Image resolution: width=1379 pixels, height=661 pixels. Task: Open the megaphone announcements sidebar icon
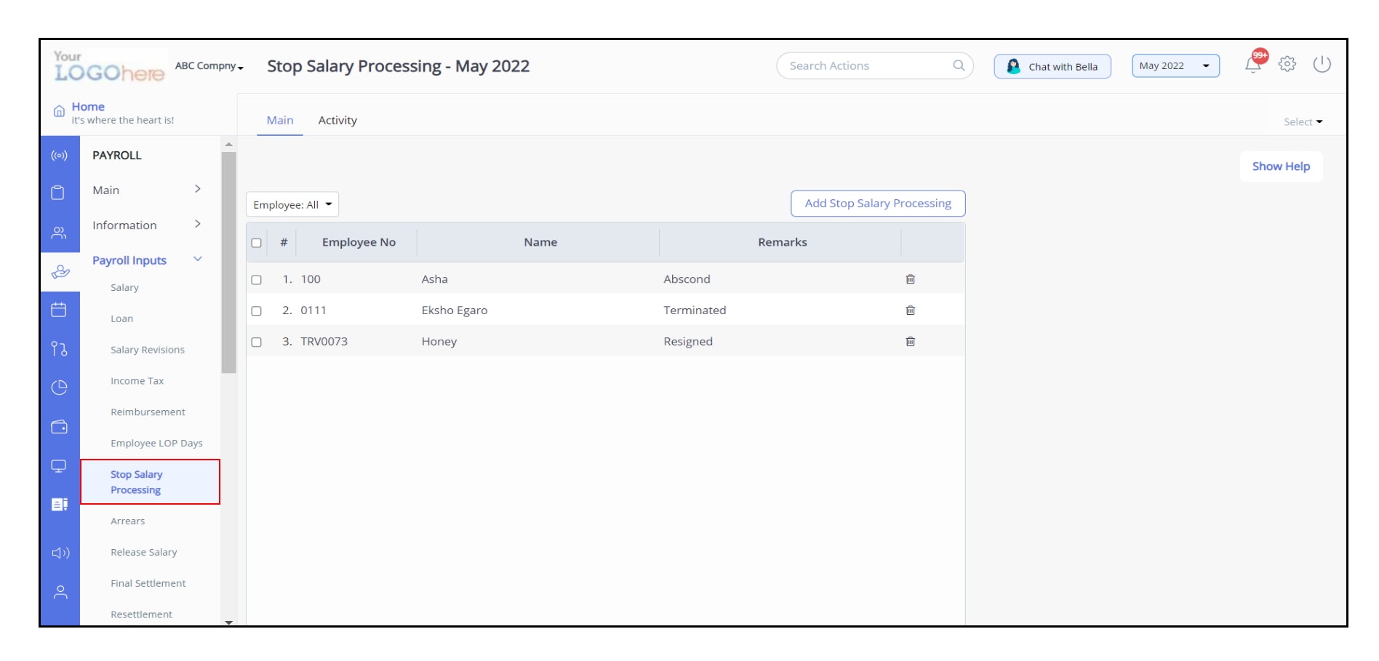point(60,553)
